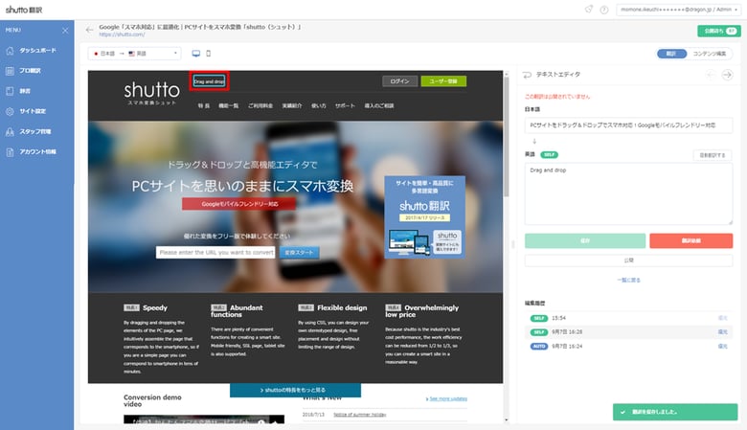Switch to desktop preview icon

tap(195, 54)
